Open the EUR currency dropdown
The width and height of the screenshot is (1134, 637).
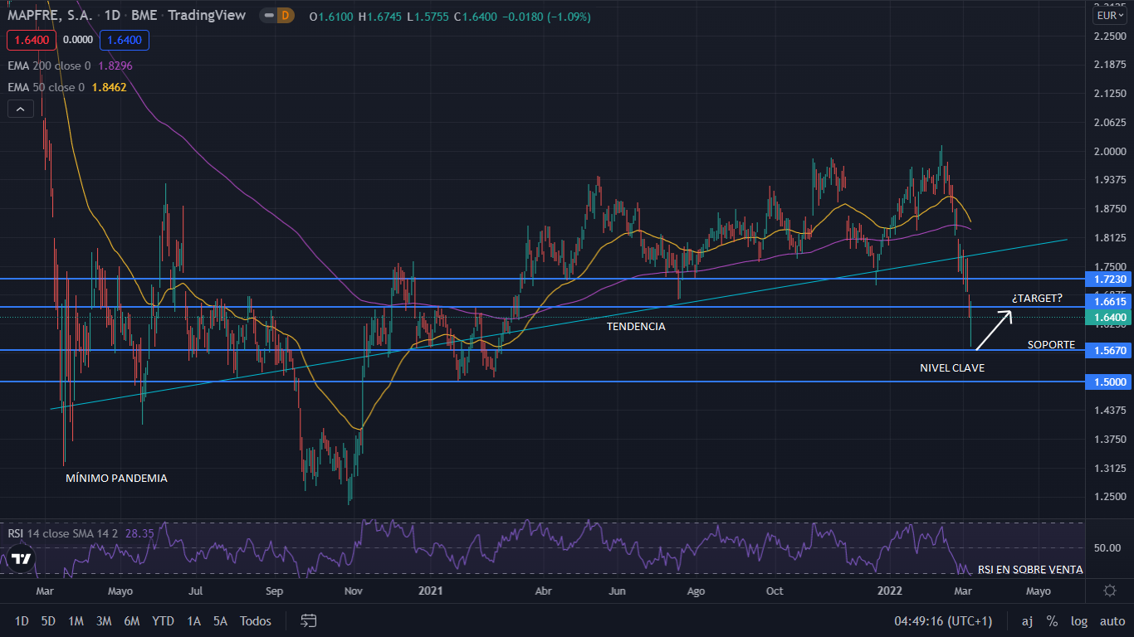(x=1109, y=16)
